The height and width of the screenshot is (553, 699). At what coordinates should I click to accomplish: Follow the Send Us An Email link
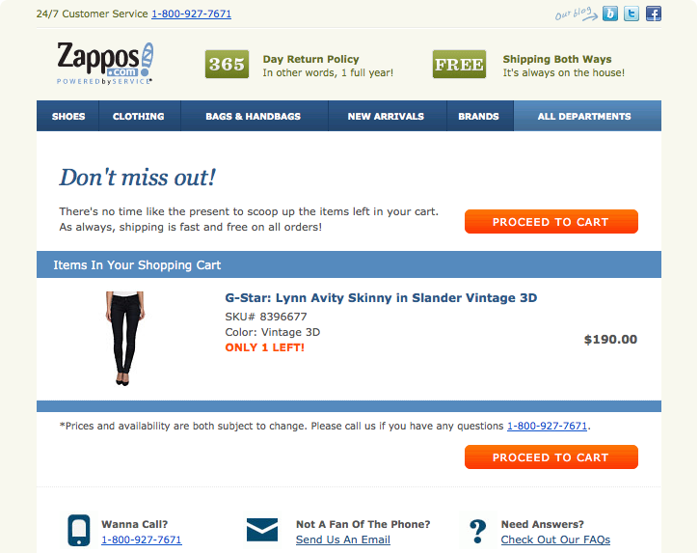(343, 539)
